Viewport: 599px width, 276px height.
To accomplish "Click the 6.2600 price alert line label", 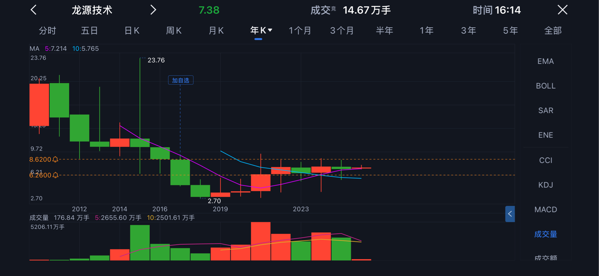I will (40, 175).
